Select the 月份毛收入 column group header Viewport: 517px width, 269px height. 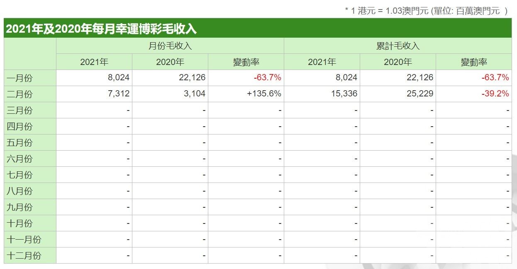[x=170, y=46]
